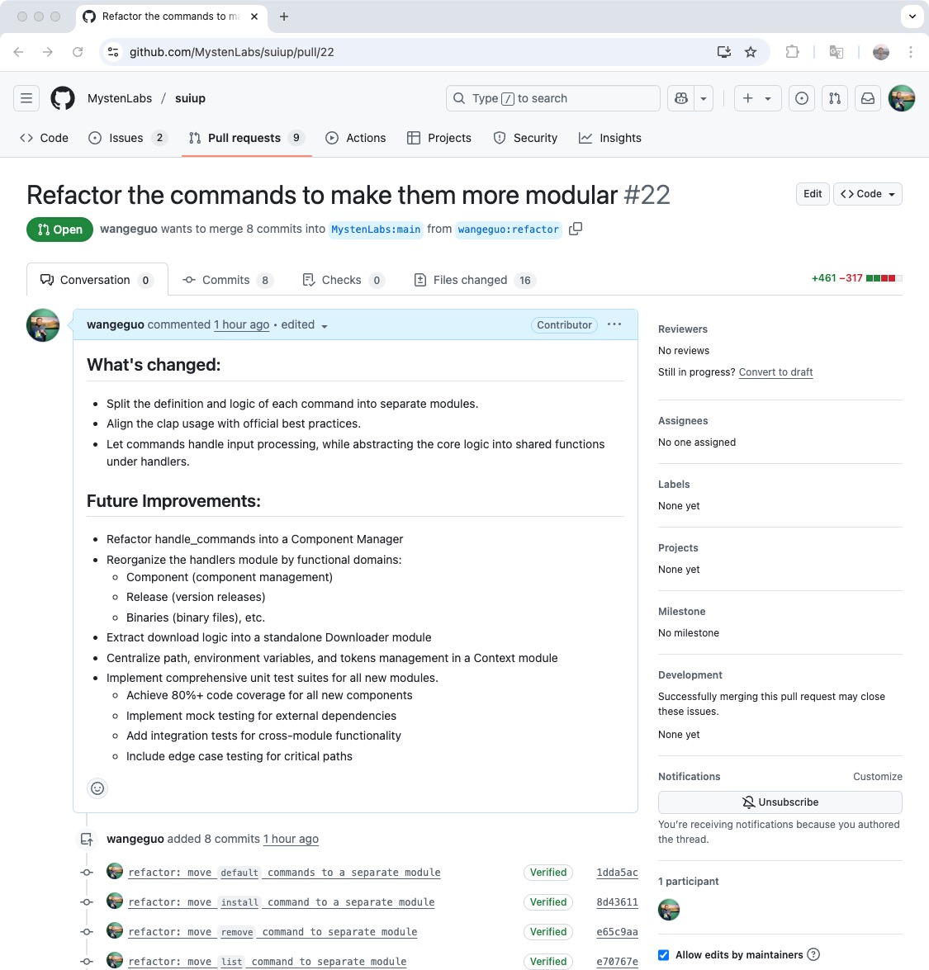Open the Chrome tab search dropdown
The height and width of the screenshot is (970, 929).
pyautogui.click(x=912, y=17)
